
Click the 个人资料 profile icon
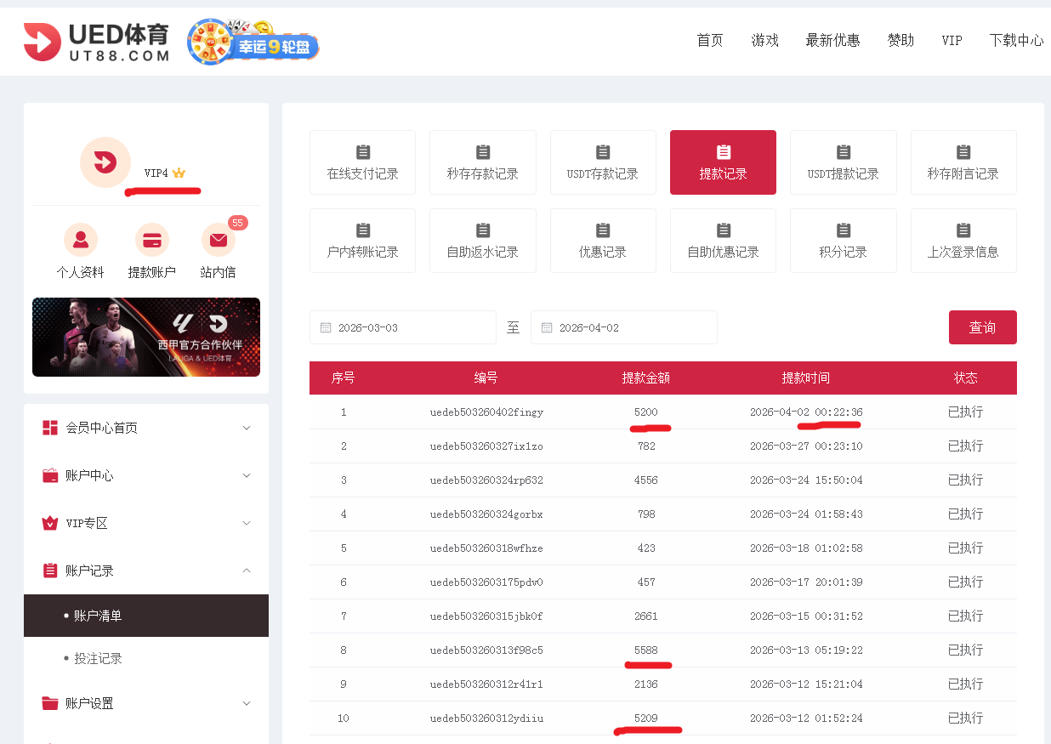tap(81, 241)
